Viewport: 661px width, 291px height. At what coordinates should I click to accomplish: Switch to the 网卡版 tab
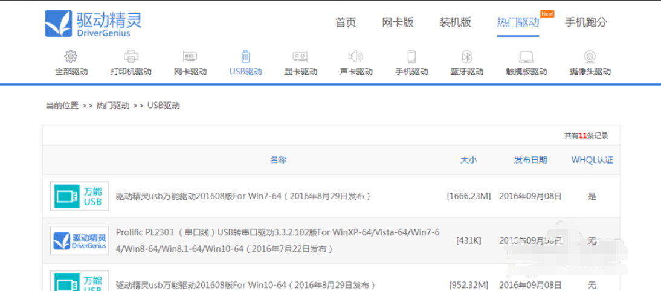(398, 22)
